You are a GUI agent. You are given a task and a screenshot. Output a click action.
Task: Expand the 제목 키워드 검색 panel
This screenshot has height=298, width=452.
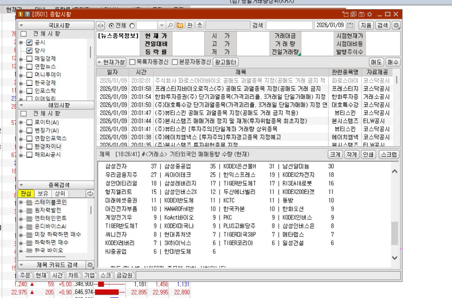point(52,264)
